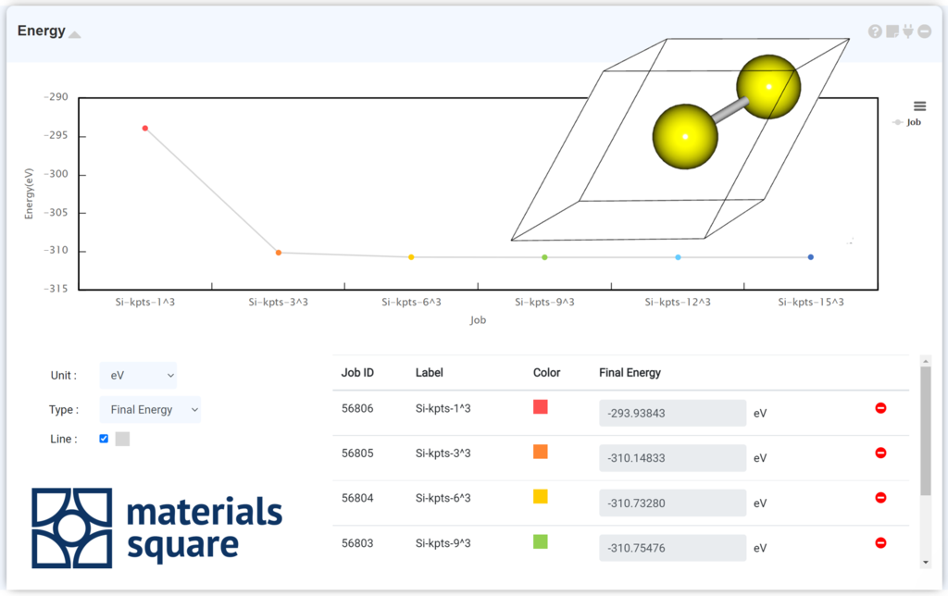Viewport: 948px width, 596px height.
Task: Click the Si-kpts-1^3 axis label
Action: pos(143,301)
